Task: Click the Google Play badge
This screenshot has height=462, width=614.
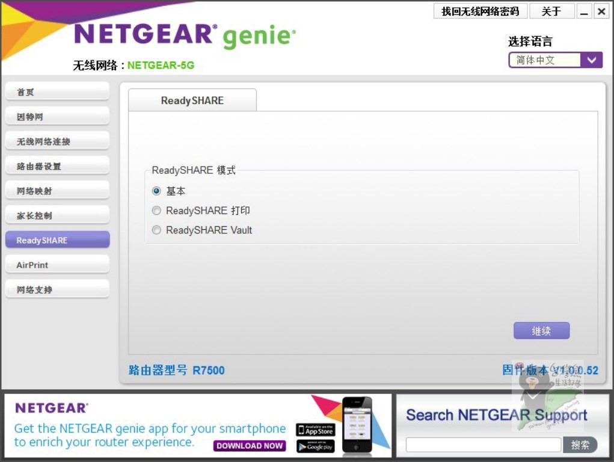Action: pyautogui.click(x=316, y=446)
